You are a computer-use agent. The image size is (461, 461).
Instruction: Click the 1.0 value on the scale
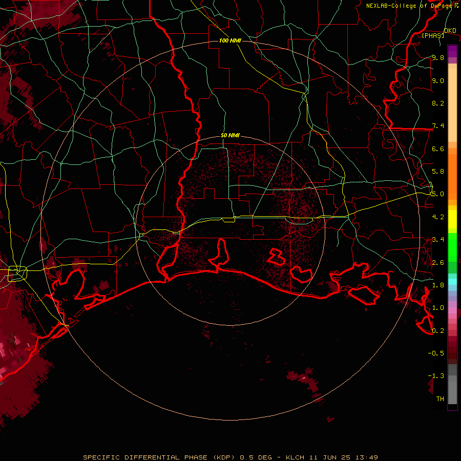pyautogui.click(x=438, y=307)
